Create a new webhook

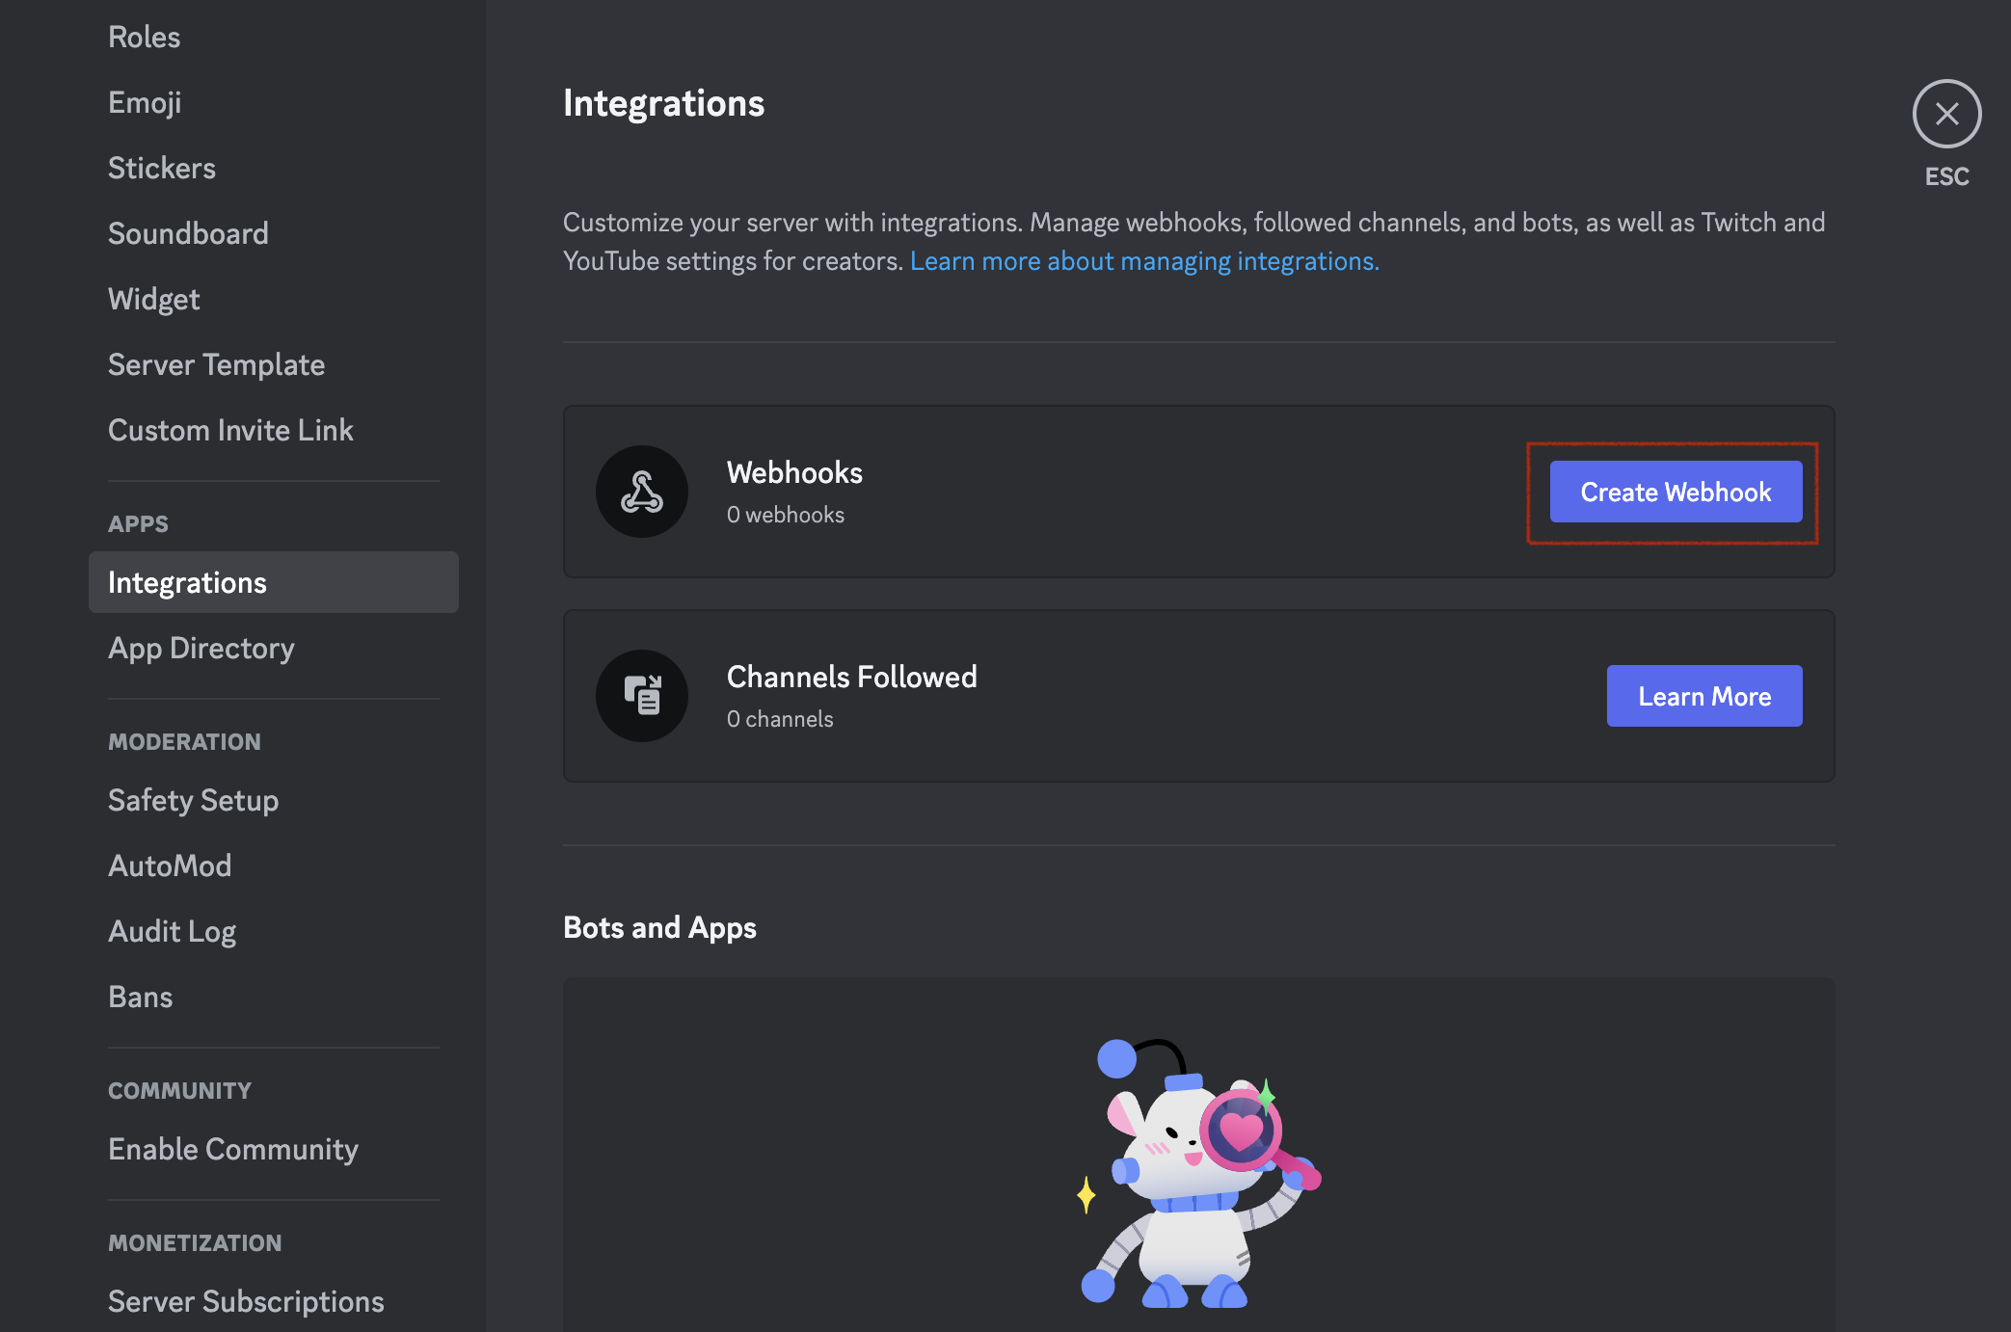pyautogui.click(x=1676, y=492)
